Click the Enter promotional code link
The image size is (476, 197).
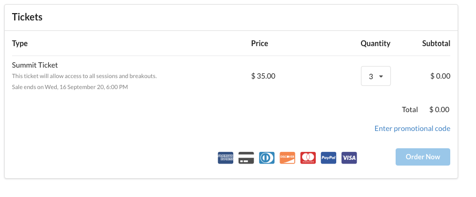[412, 128]
